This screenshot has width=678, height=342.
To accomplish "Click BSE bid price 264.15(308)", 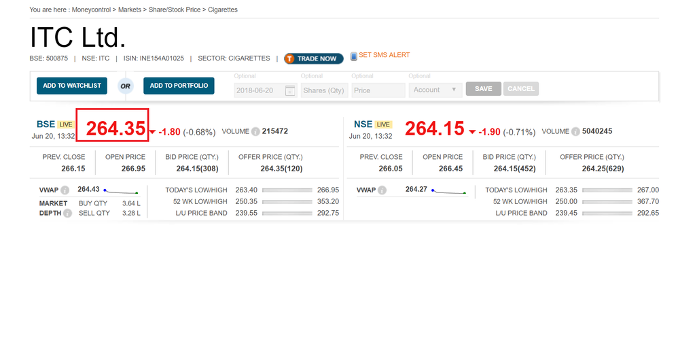I will pyautogui.click(x=197, y=169).
